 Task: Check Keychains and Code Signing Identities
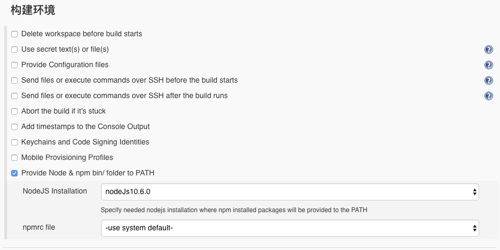tap(14, 142)
